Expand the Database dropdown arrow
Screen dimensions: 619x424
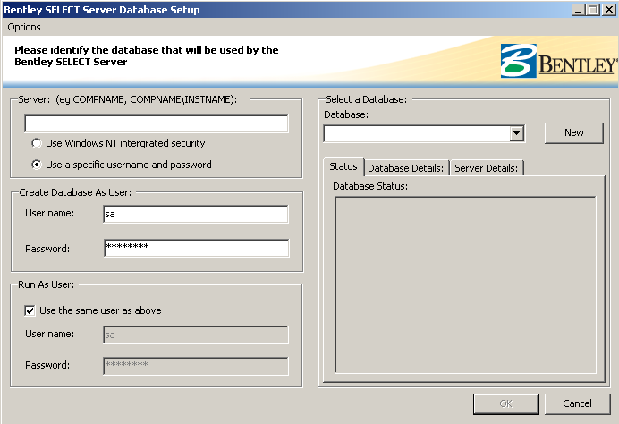516,133
